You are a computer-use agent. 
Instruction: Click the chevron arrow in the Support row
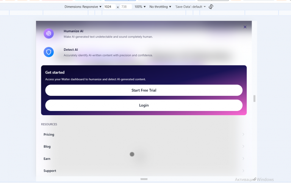243,171
